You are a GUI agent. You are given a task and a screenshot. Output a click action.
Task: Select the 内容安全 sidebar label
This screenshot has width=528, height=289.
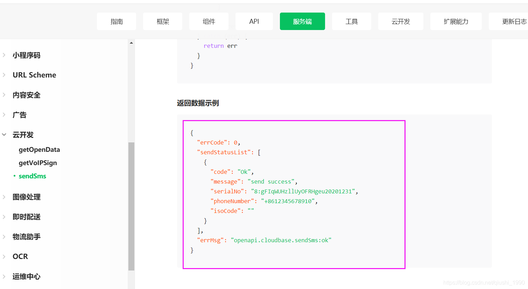[x=27, y=95]
